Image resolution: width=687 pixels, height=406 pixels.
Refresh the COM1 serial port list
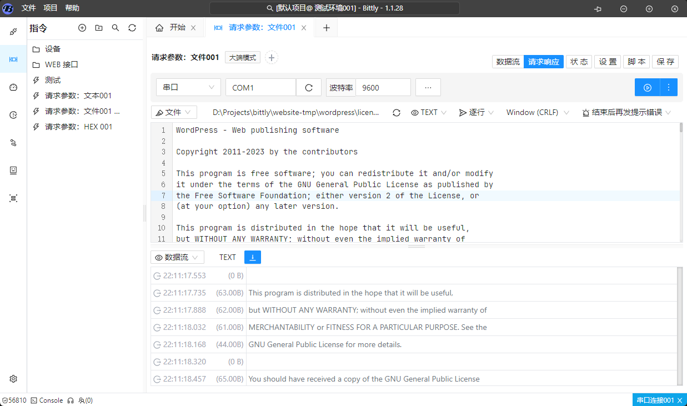(309, 88)
